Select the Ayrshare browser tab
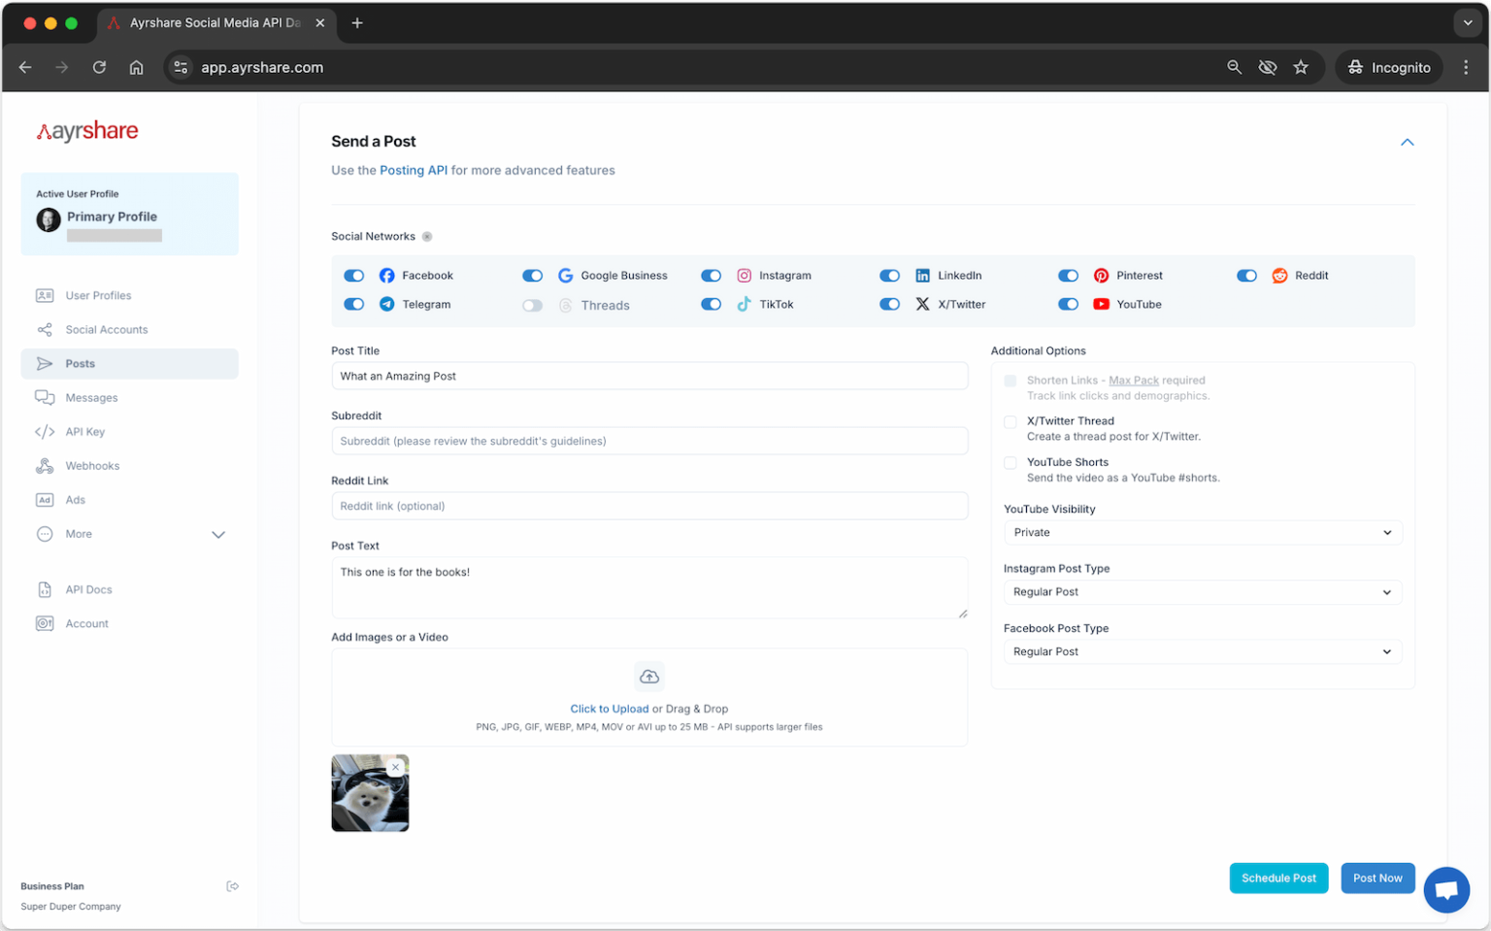Screen dimensions: 1491x931 point(215,21)
